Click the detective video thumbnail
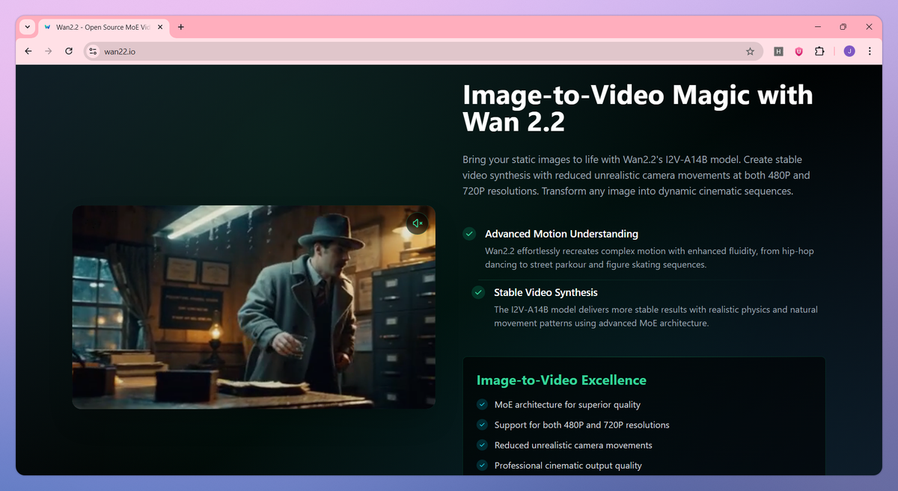 click(254, 307)
